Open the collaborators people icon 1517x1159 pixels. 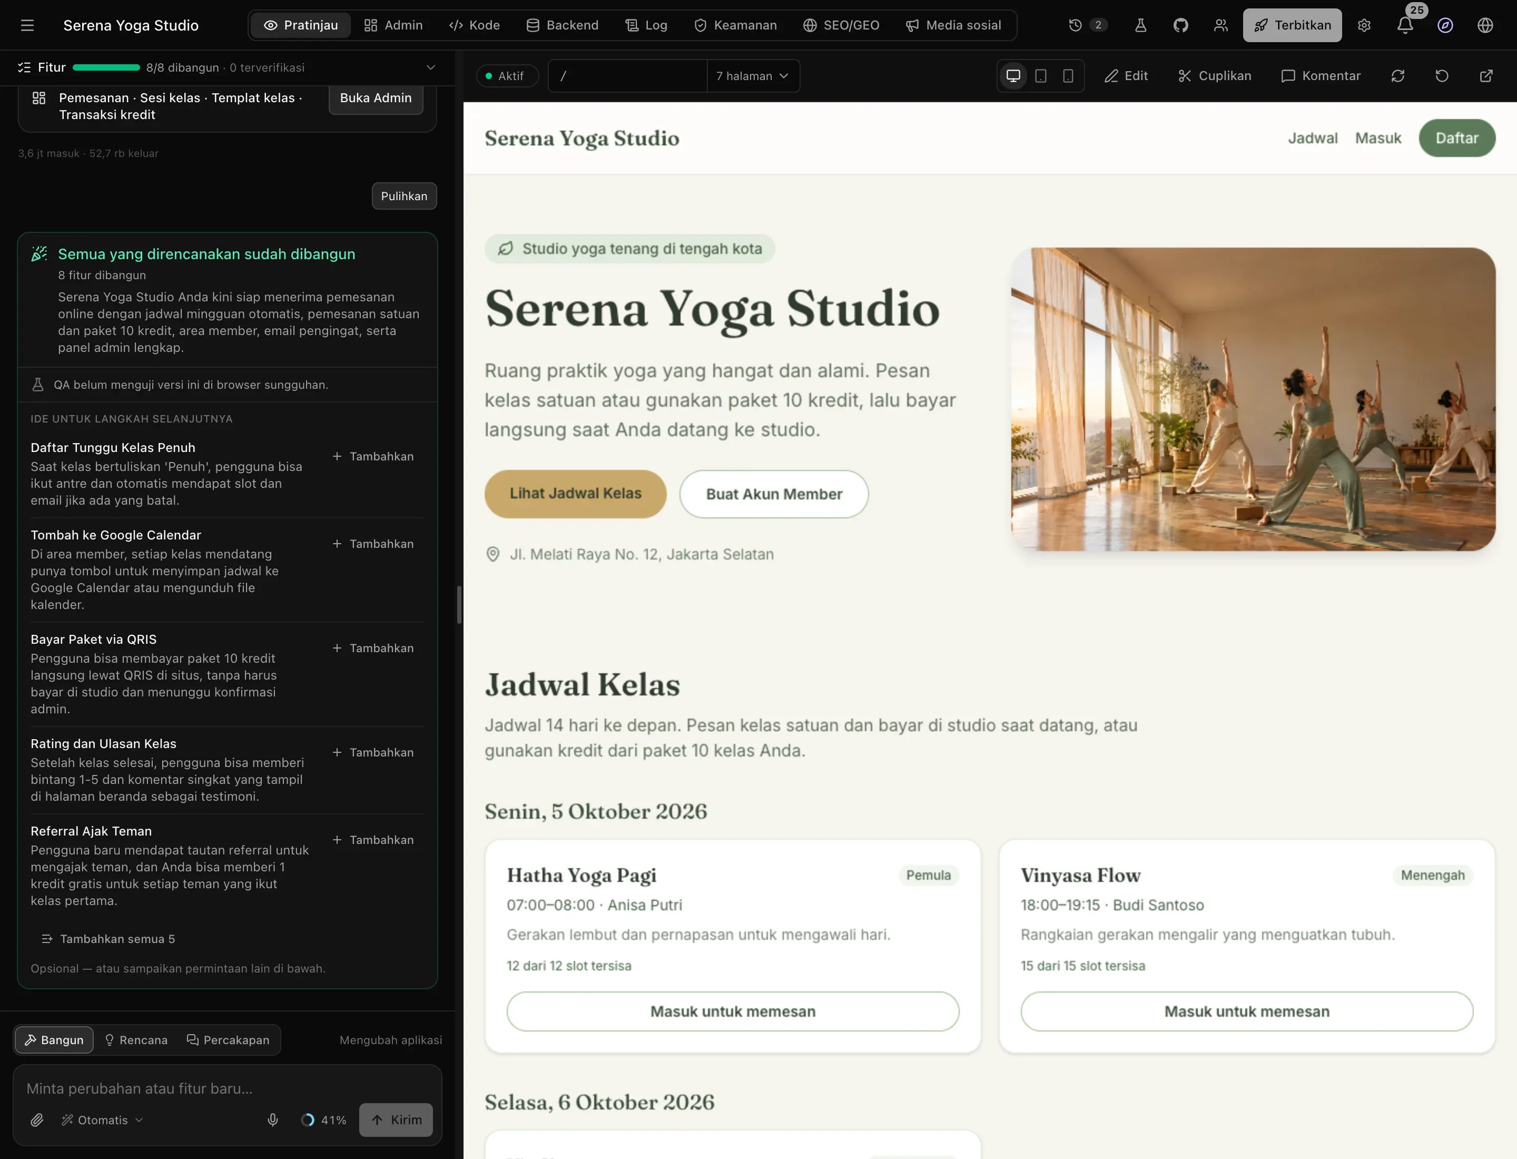(x=1220, y=25)
